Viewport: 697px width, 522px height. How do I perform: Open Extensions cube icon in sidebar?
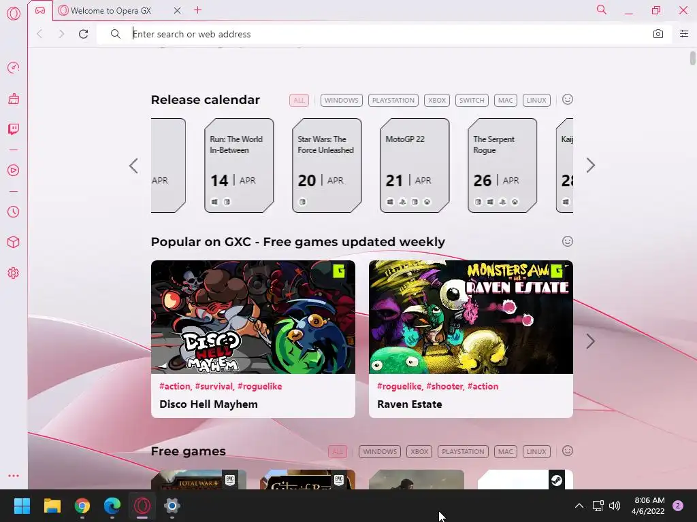click(14, 242)
